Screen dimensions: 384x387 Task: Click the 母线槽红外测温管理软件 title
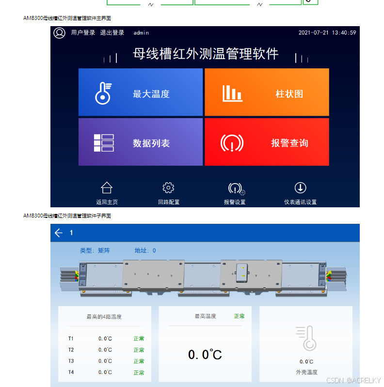pos(206,54)
